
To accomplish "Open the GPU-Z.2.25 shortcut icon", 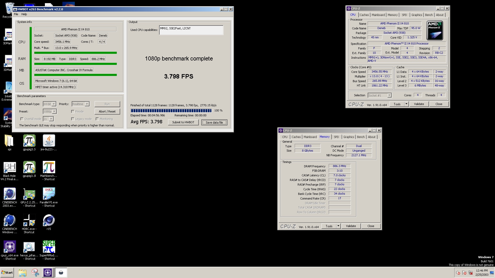I will [x=29, y=197].
